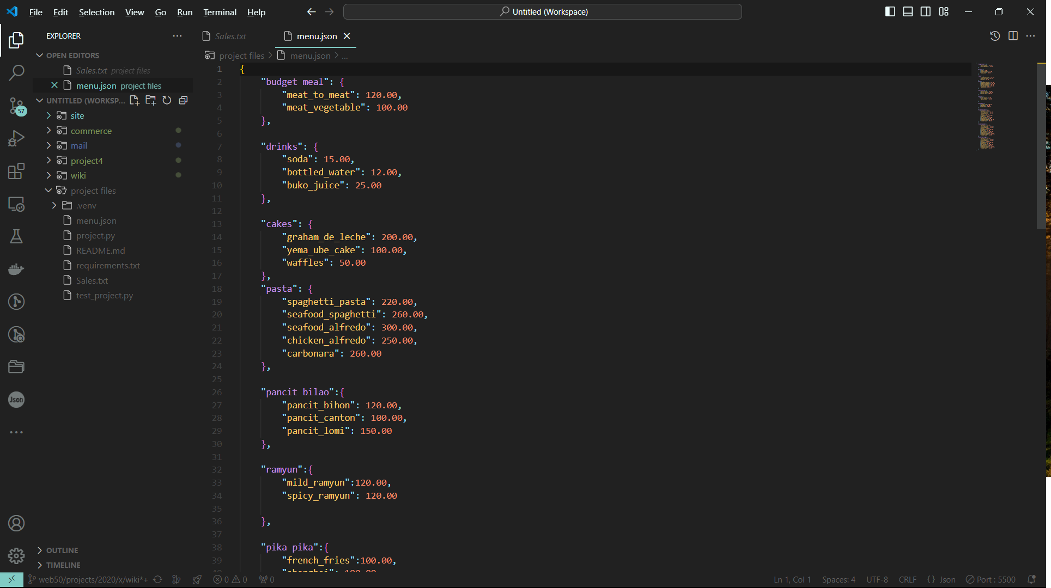Customize layout icon in title bar
This screenshot has height=588, width=1051.
pos(944,11)
